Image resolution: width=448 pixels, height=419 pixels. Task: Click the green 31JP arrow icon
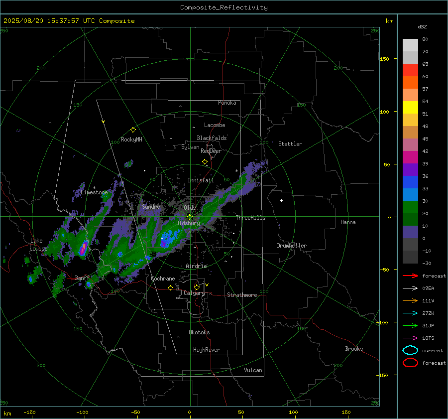click(x=410, y=325)
